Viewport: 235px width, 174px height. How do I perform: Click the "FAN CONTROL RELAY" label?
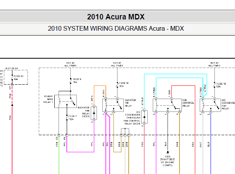coord(188,103)
